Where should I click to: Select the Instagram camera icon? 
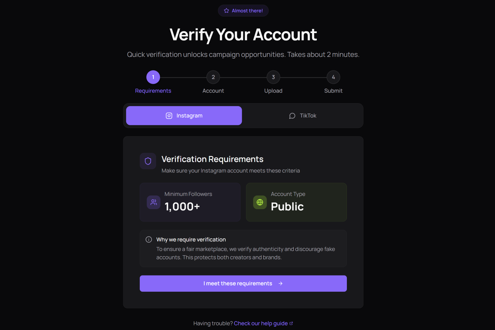click(x=169, y=115)
